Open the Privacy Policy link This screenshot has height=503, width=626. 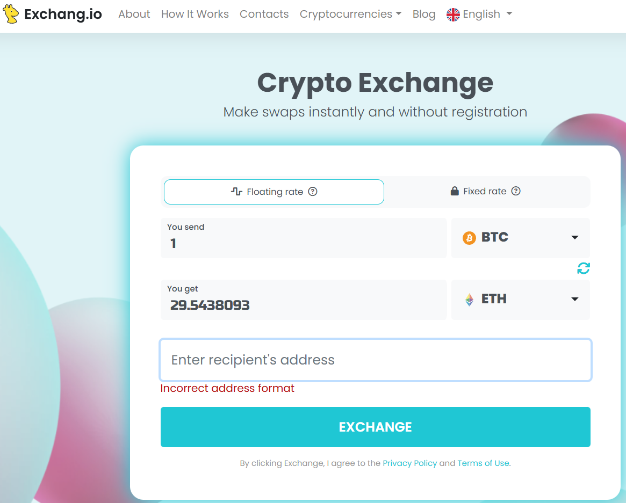click(x=409, y=463)
